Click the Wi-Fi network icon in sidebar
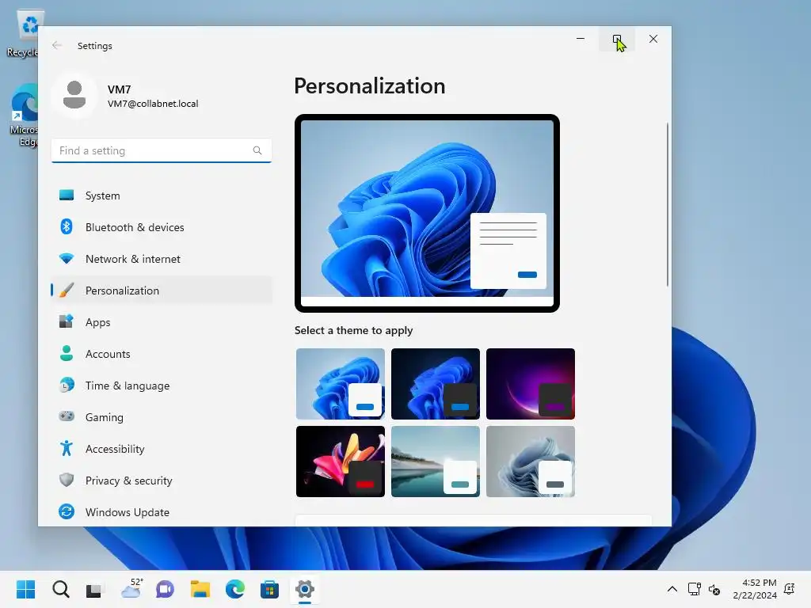 tap(67, 258)
